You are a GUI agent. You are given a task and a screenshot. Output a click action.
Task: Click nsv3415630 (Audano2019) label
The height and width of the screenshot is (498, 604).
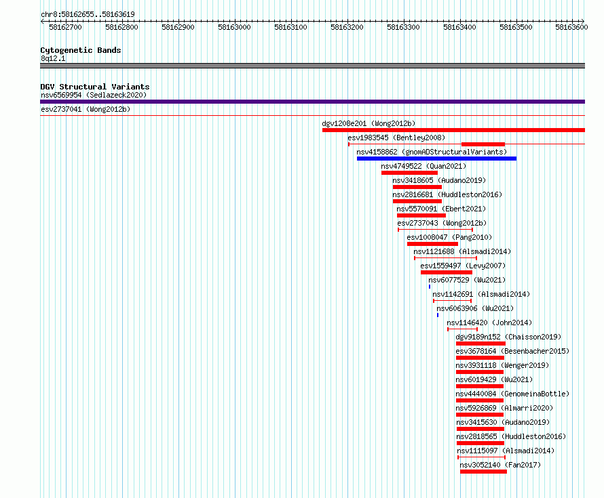[503, 422]
